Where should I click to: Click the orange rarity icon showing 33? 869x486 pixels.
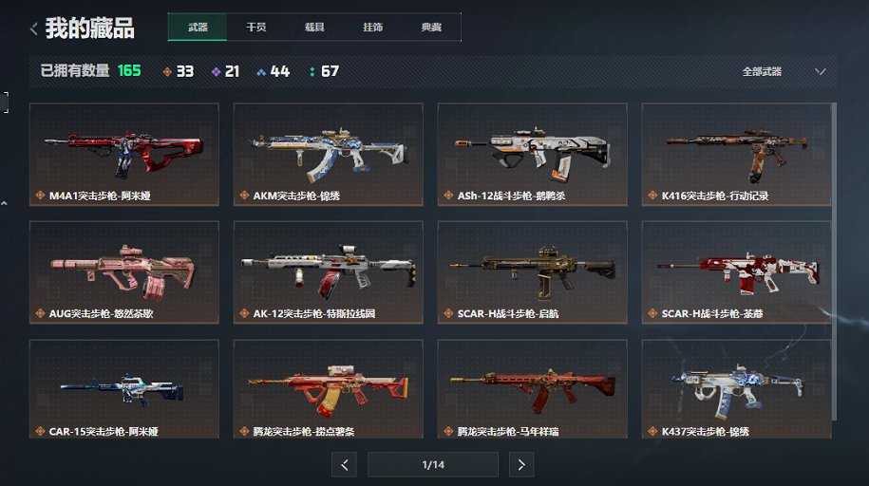pyautogui.click(x=167, y=71)
